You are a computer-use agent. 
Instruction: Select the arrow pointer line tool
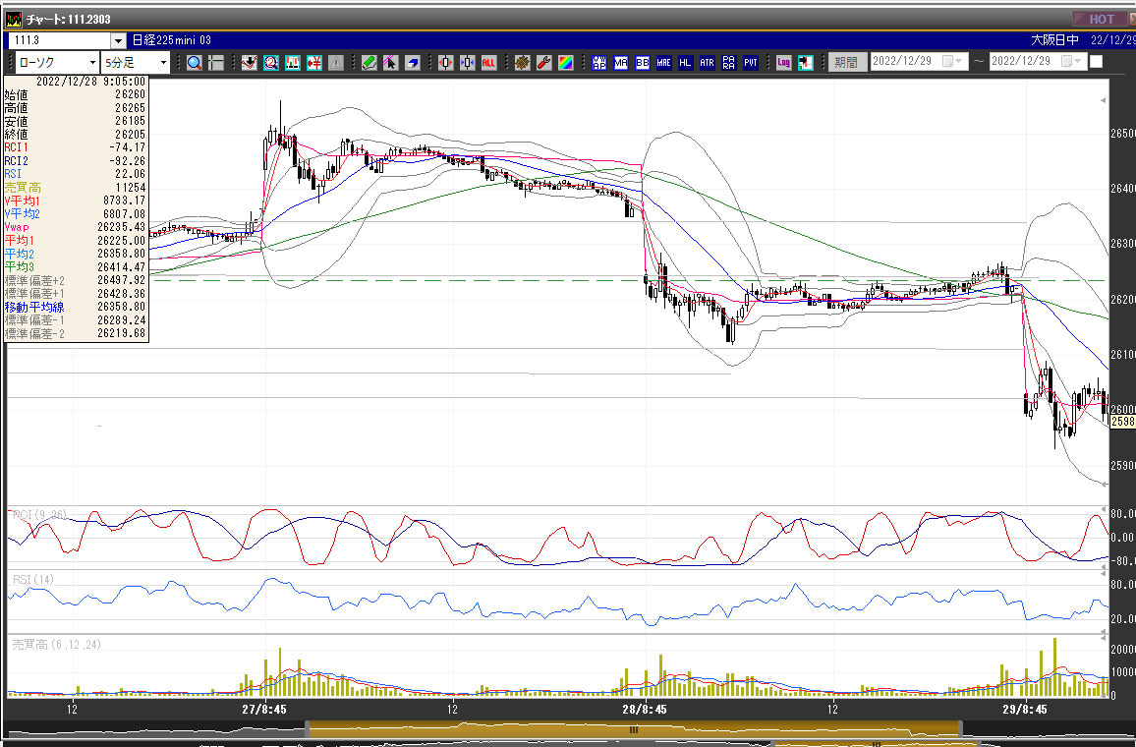390,63
